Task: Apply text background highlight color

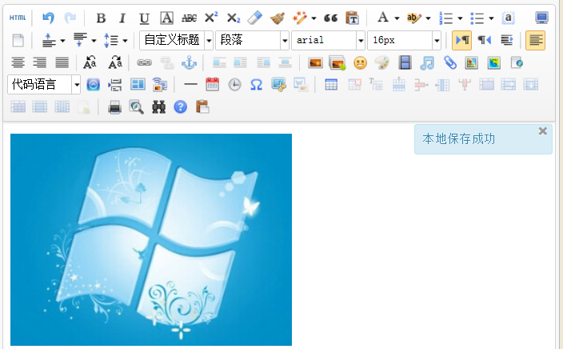Action: click(413, 18)
